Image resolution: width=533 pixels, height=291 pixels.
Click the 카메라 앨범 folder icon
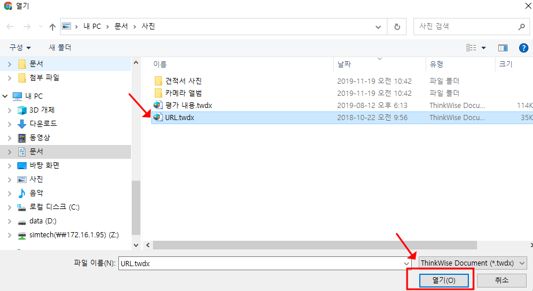click(x=158, y=93)
